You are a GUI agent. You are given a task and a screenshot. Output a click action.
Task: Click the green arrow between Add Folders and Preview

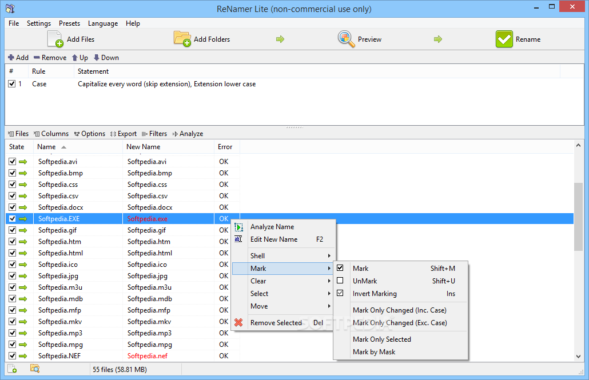pyautogui.click(x=280, y=39)
